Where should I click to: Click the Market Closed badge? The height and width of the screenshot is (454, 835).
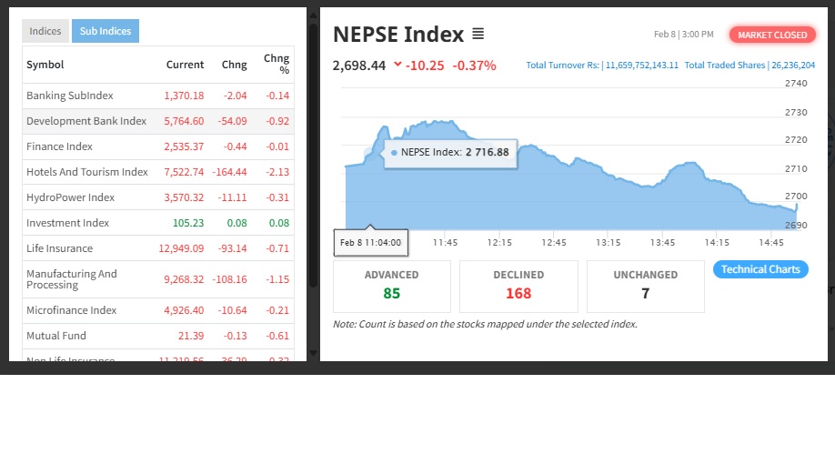(x=772, y=35)
